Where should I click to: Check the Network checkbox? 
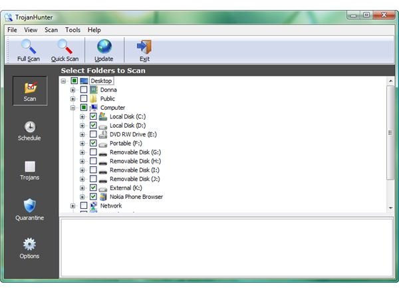(x=84, y=206)
